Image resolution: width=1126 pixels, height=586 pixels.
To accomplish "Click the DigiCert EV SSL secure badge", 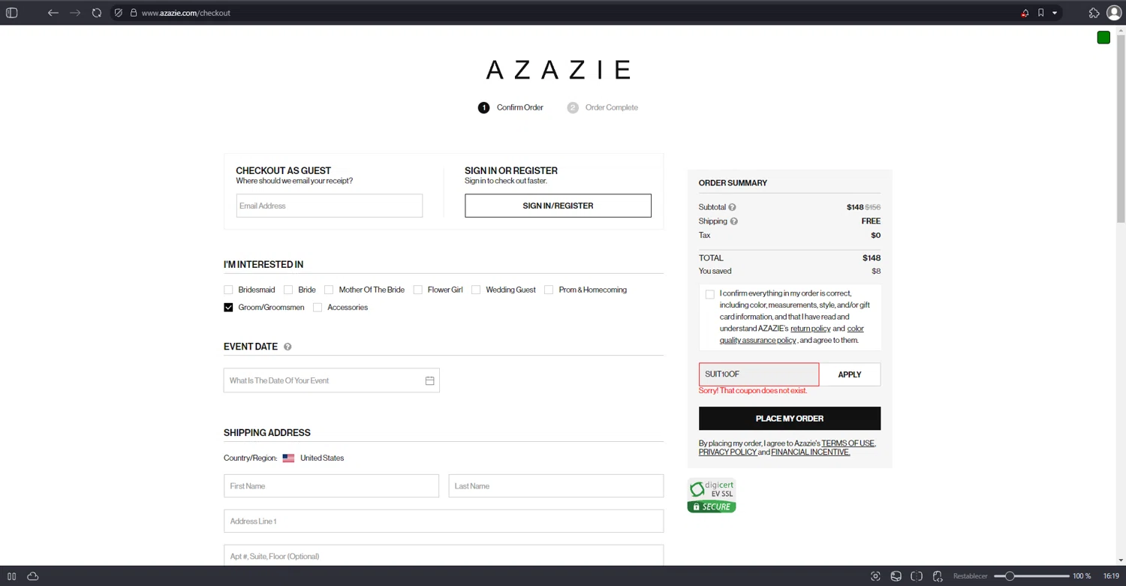I will [x=712, y=495].
